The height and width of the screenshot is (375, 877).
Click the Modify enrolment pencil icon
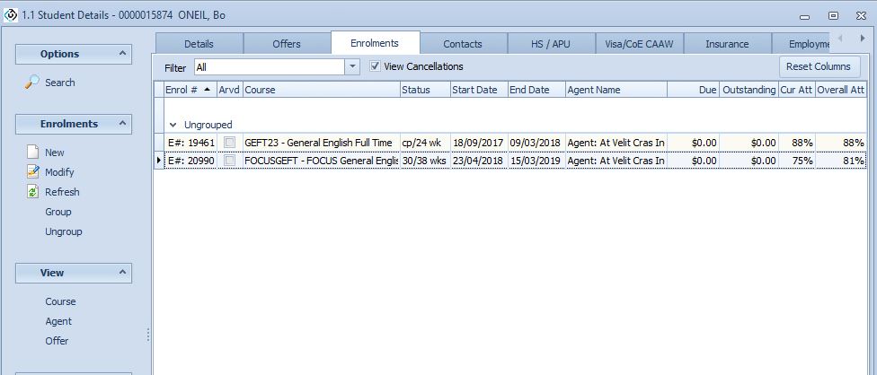tap(32, 172)
